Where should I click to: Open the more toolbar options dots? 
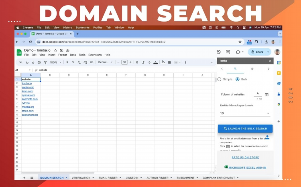pyautogui.click(x=185, y=62)
